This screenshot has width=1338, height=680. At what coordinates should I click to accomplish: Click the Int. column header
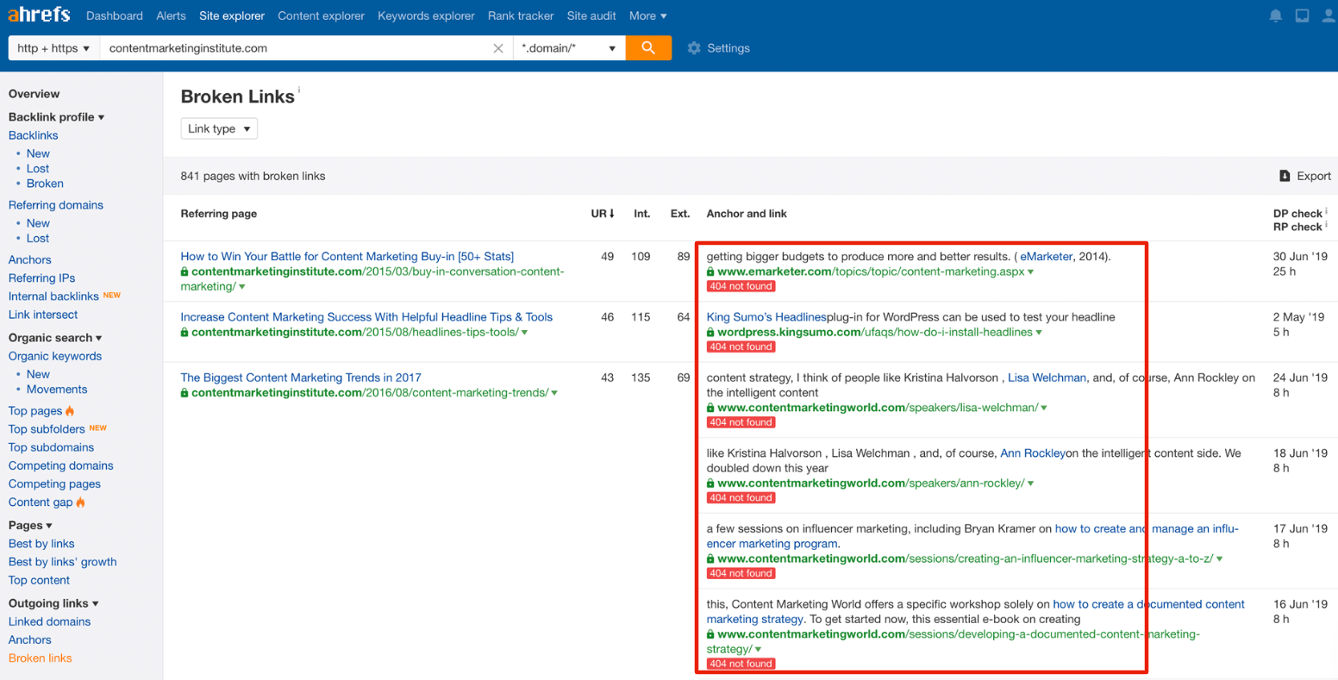pyautogui.click(x=642, y=214)
